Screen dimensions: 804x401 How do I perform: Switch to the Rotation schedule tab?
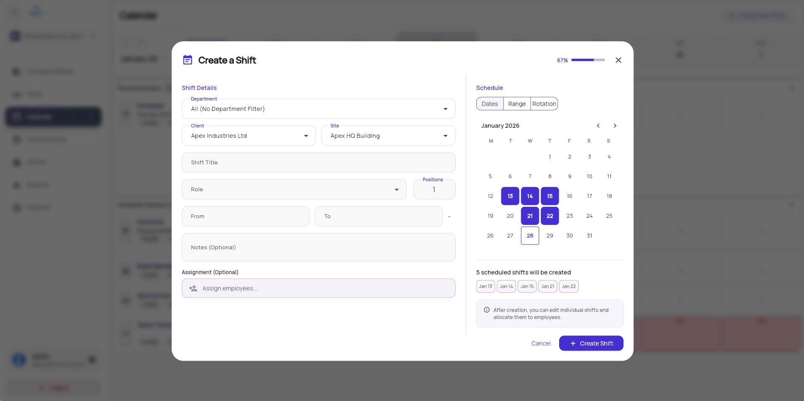[x=544, y=103]
